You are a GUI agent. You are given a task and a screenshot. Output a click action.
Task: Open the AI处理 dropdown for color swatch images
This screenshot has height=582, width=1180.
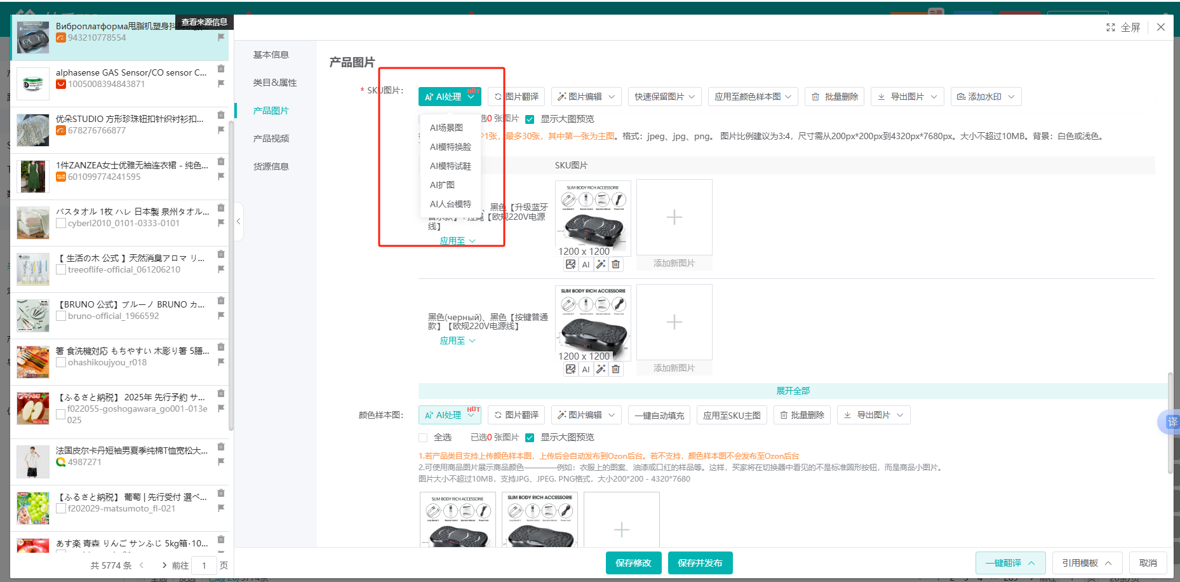point(449,415)
